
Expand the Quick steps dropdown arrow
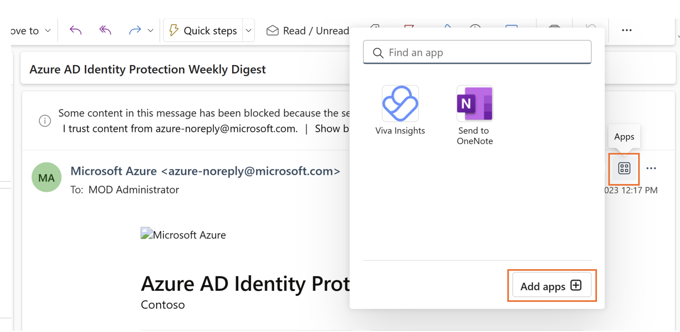tap(249, 30)
